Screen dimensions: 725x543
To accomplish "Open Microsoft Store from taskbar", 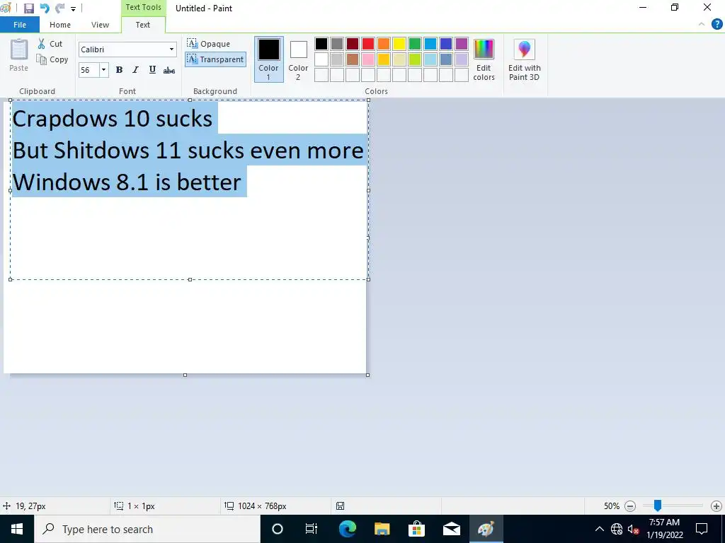I will (x=416, y=529).
